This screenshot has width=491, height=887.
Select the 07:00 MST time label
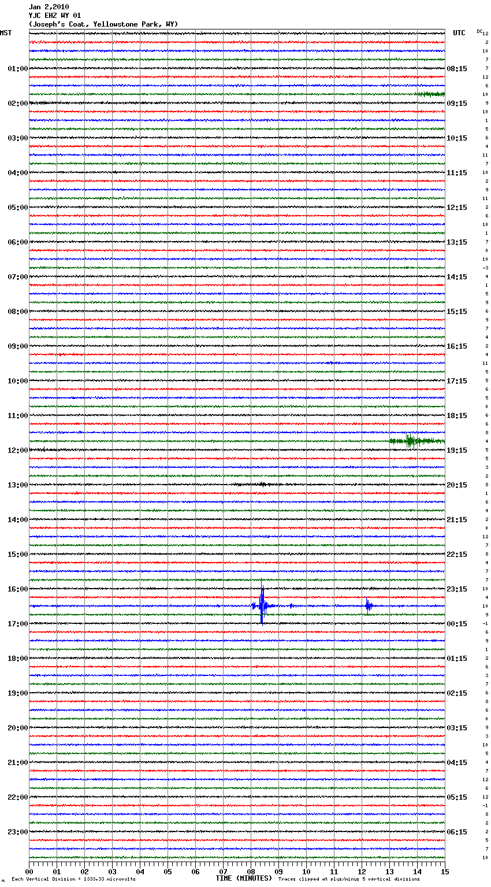[x=18, y=277]
